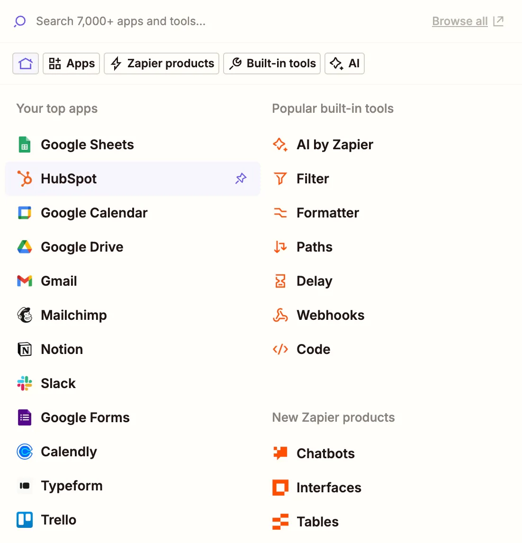Select Formatter from built-in tools
This screenshot has height=543, width=522.
click(328, 213)
